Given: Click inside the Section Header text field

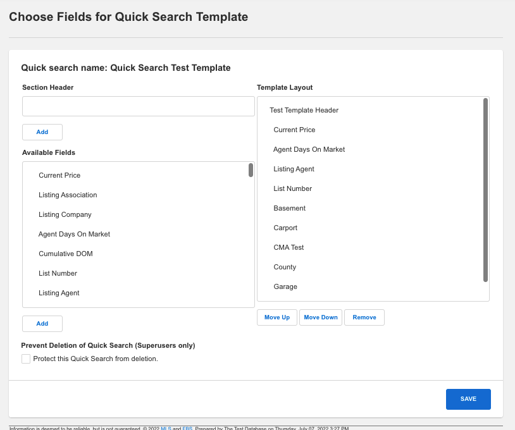Looking at the screenshot, I should [x=138, y=106].
